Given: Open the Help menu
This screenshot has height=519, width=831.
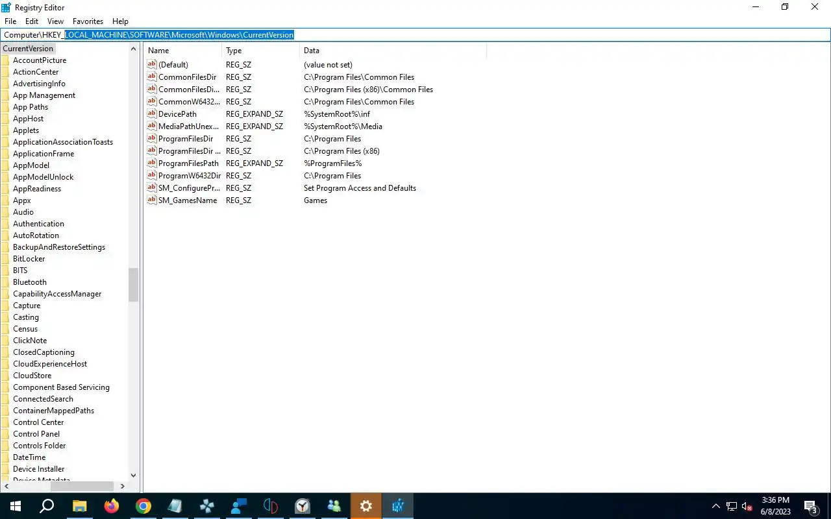Looking at the screenshot, I should pos(120,21).
